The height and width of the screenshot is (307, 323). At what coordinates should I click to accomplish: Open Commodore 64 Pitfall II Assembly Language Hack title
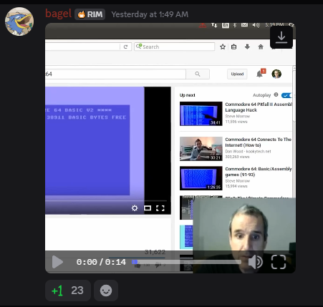[x=259, y=107]
